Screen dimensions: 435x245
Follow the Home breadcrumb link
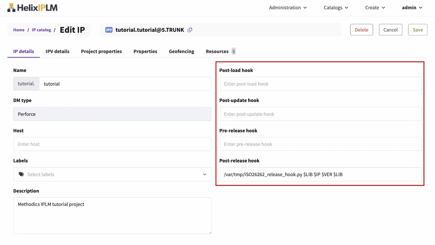(x=19, y=30)
